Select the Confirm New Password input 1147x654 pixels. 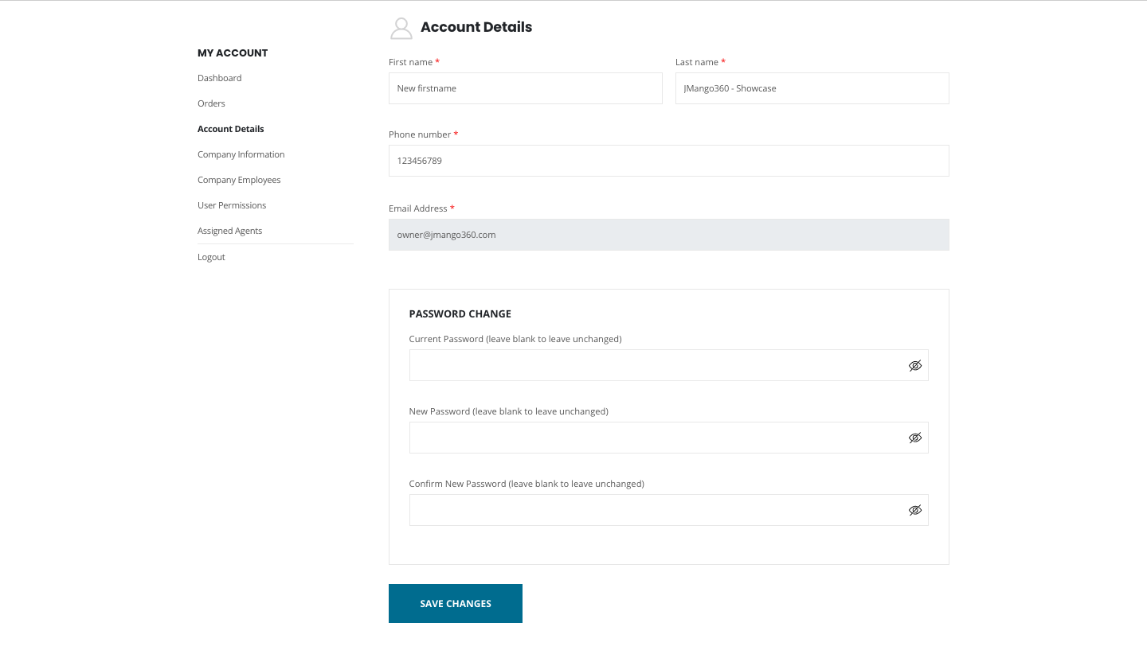(x=653, y=511)
